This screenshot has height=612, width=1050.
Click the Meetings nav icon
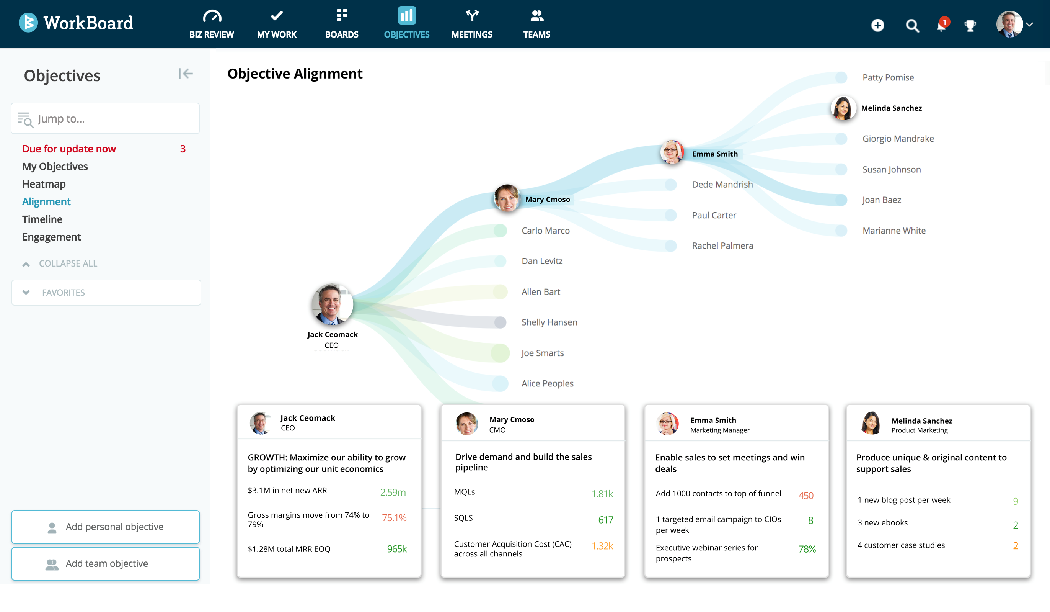click(472, 16)
